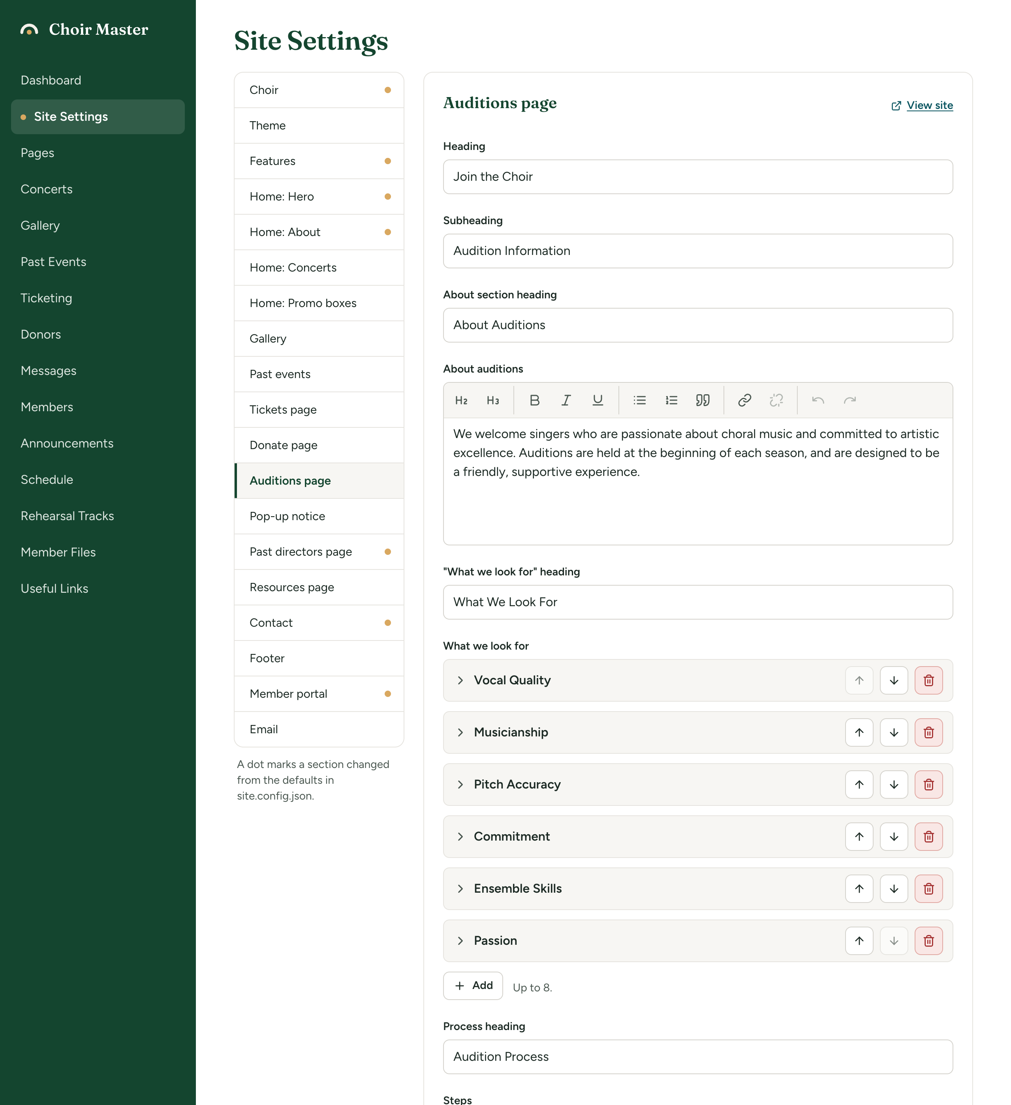Expand the Commitment row
The height and width of the screenshot is (1105, 1011).
[x=460, y=836]
